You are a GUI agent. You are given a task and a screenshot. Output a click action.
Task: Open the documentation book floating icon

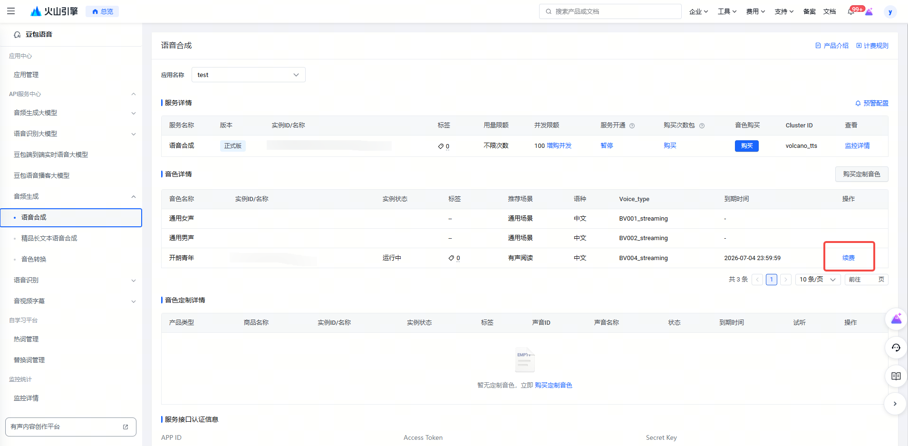[x=896, y=376]
